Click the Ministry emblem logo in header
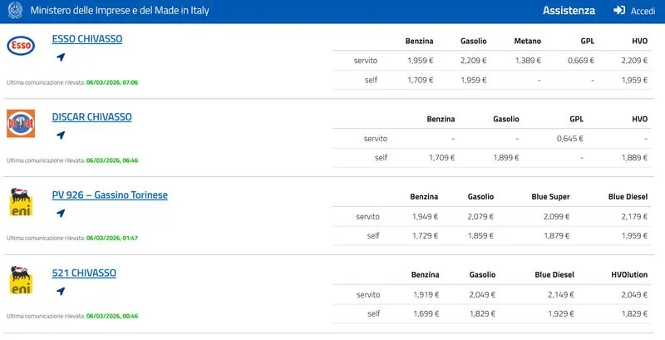The width and height of the screenshot is (665, 340). point(13,11)
